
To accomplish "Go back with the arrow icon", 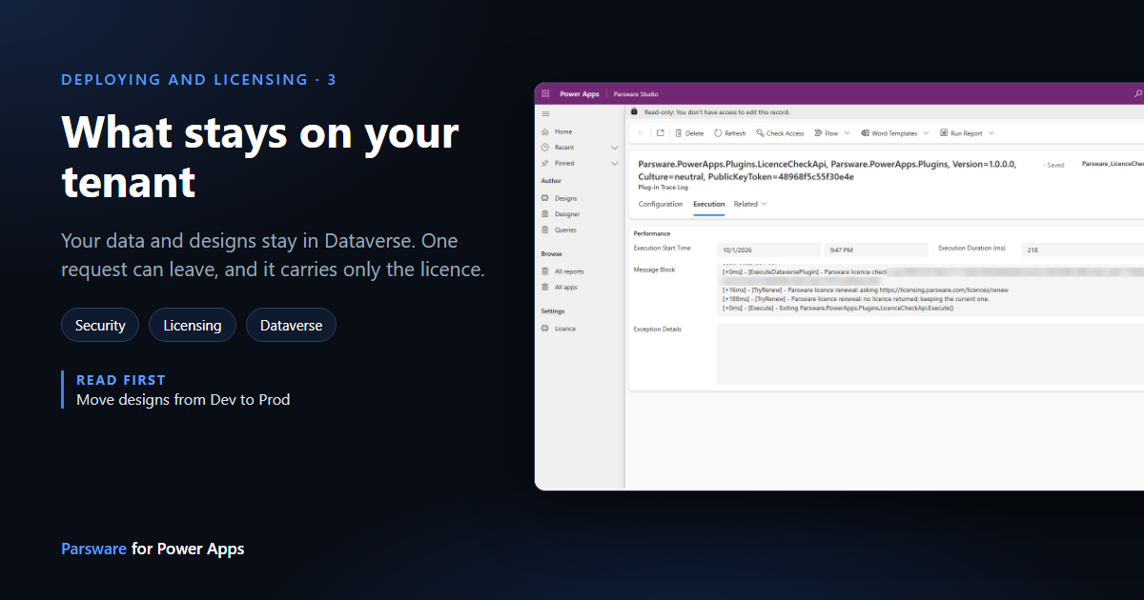I will click(642, 133).
